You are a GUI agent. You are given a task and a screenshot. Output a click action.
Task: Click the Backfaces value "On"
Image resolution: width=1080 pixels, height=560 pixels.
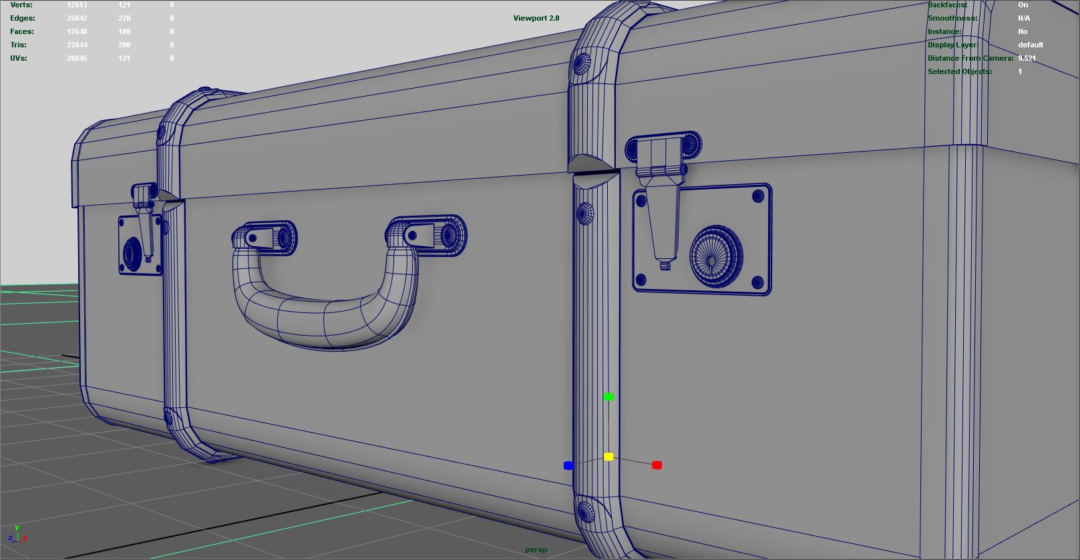pyautogui.click(x=1023, y=5)
